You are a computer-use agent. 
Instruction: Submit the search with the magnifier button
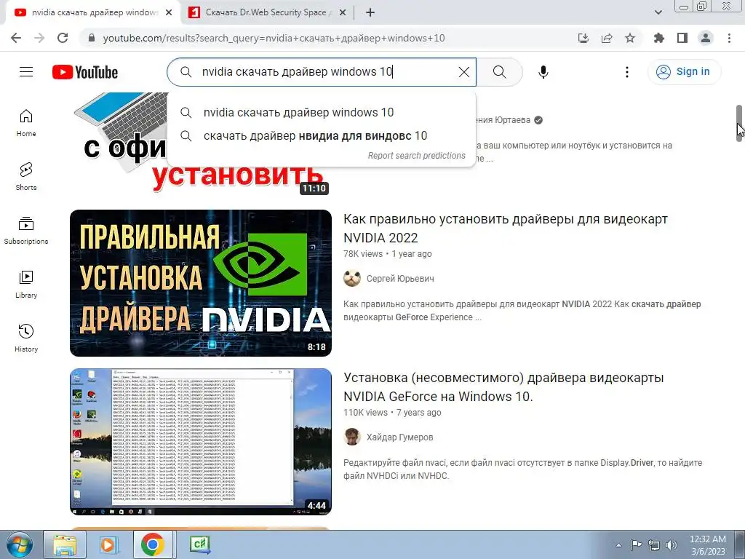pyautogui.click(x=499, y=72)
